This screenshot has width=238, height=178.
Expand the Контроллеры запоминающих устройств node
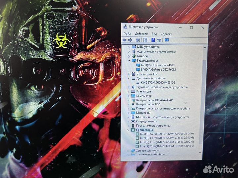128,108
